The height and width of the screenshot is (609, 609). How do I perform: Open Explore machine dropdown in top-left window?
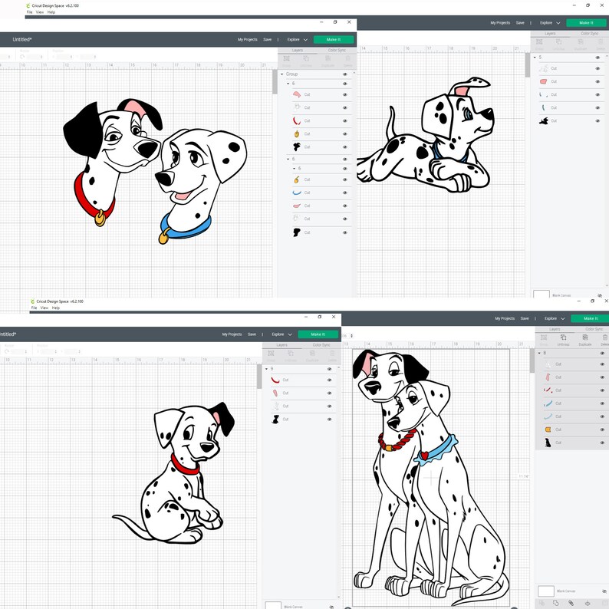(298, 40)
